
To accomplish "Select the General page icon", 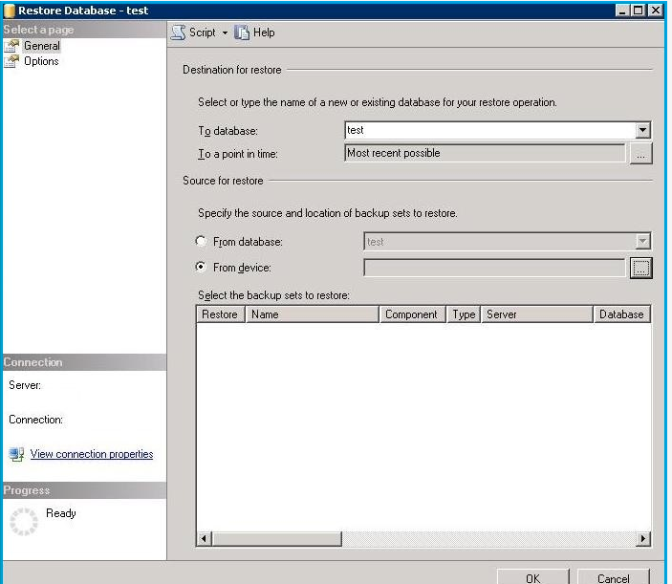I will coord(12,46).
